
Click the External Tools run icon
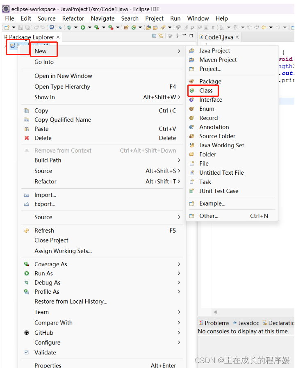point(111,27)
